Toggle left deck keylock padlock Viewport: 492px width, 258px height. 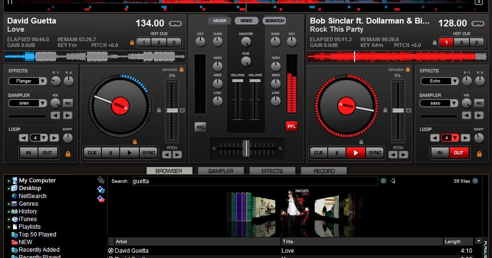click(181, 69)
